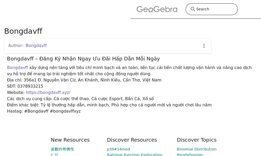
Task: Click the GeoGebra logo
Action: click(x=157, y=9)
